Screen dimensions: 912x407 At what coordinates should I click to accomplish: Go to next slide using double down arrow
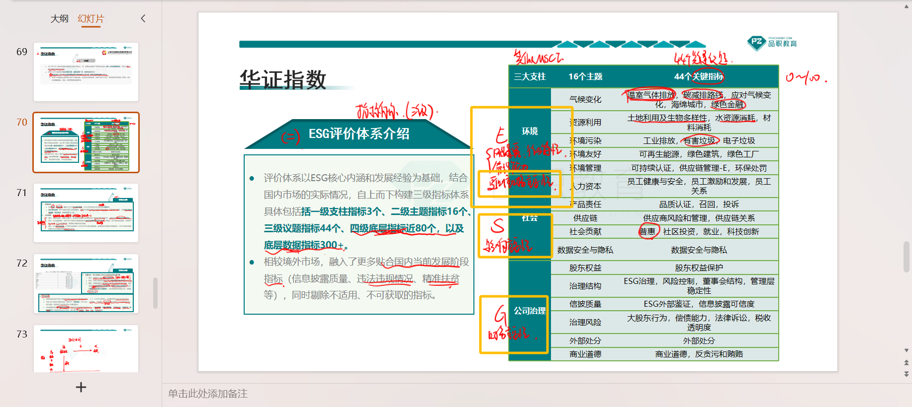coord(907,374)
